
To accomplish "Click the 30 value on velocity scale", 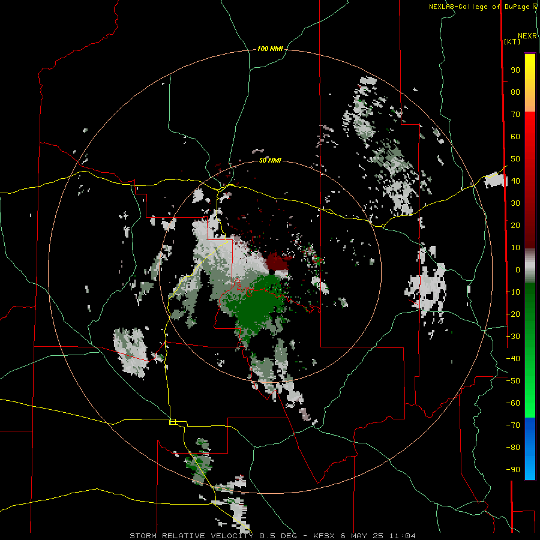I will [x=515, y=203].
